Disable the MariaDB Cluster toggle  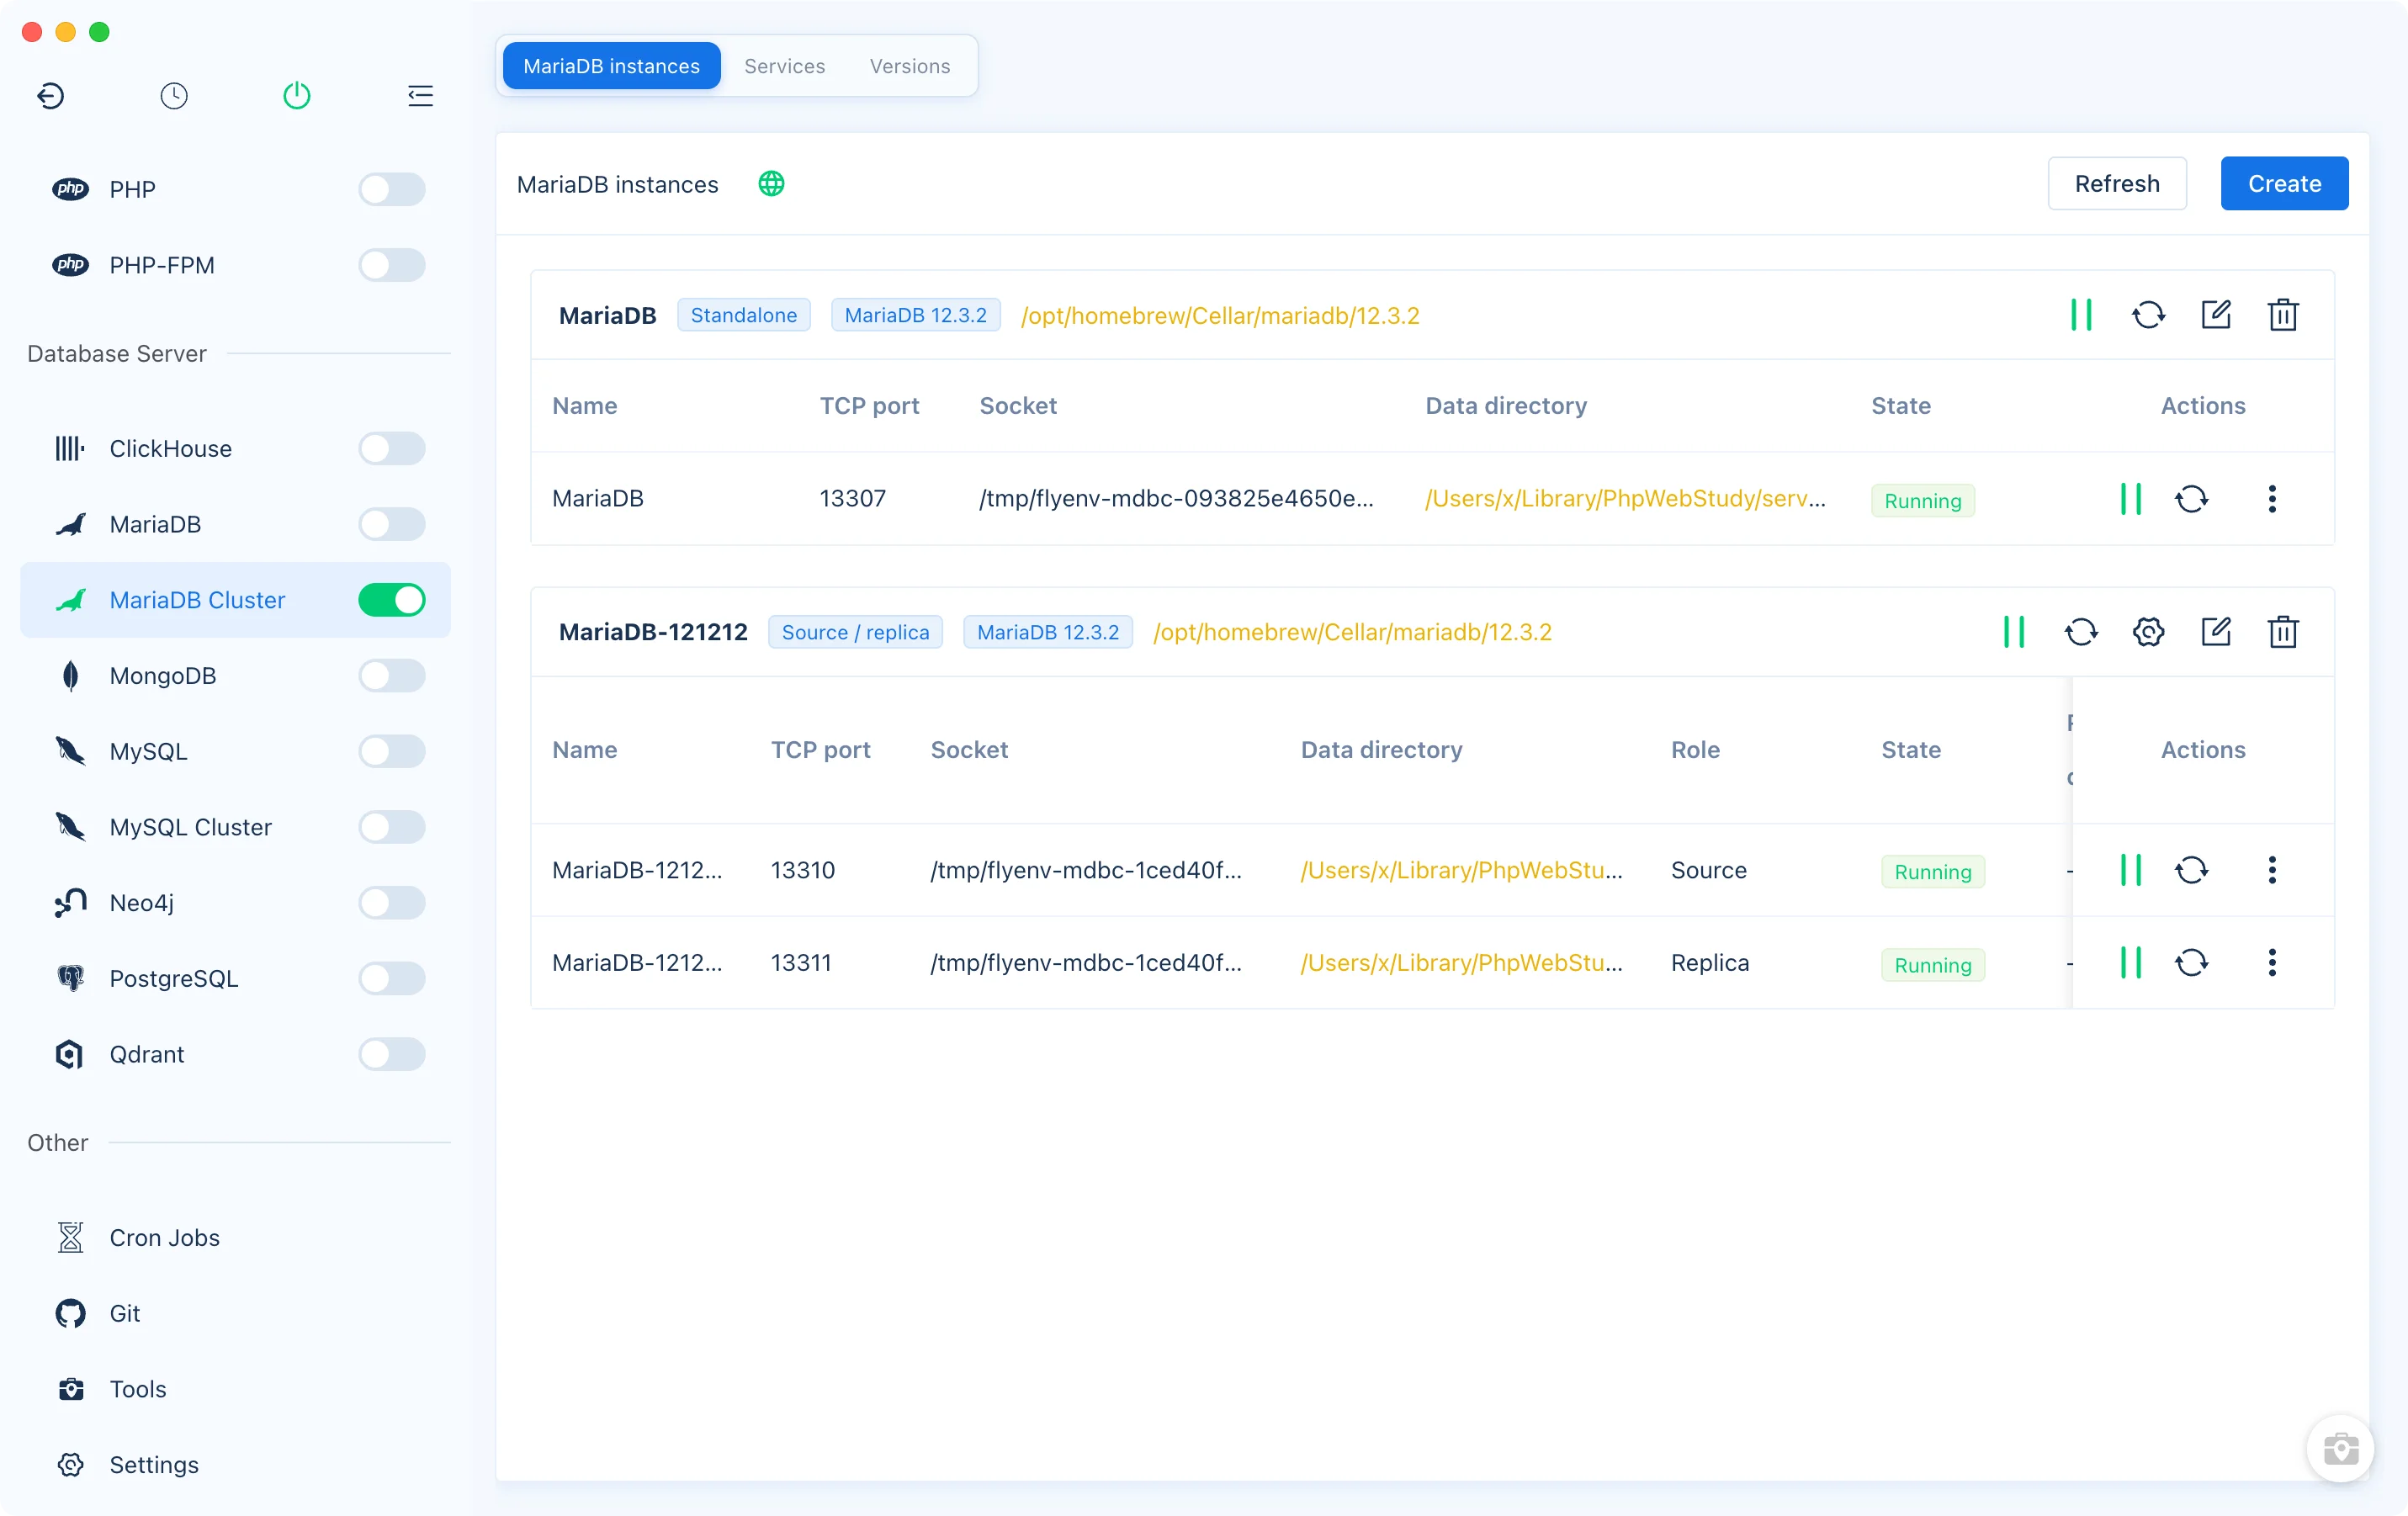(392, 600)
